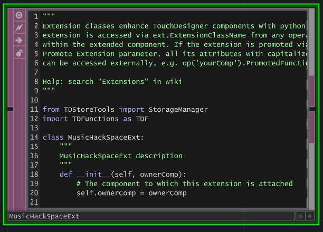Click on the 'class MusicHackSpaceExt:' line

click(93, 137)
